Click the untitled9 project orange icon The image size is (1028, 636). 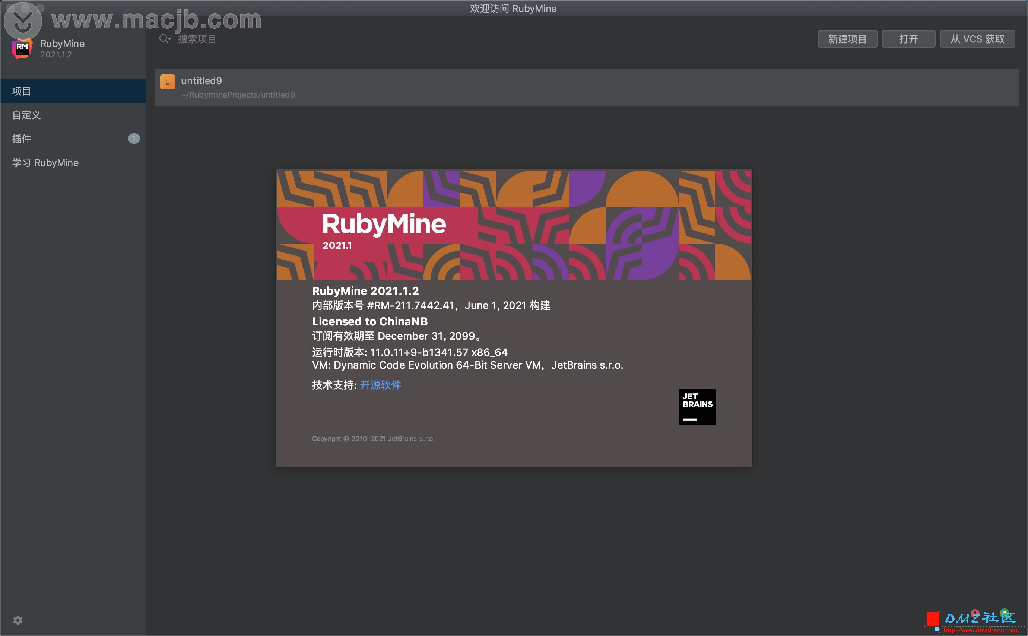[x=167, y=82]
